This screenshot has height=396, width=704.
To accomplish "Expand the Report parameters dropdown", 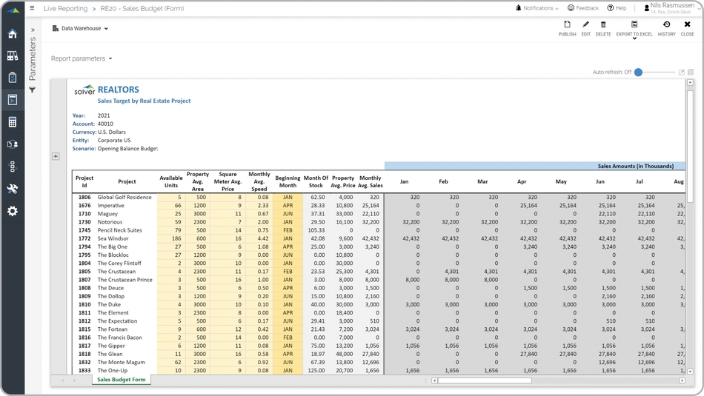I will point(82,58).
